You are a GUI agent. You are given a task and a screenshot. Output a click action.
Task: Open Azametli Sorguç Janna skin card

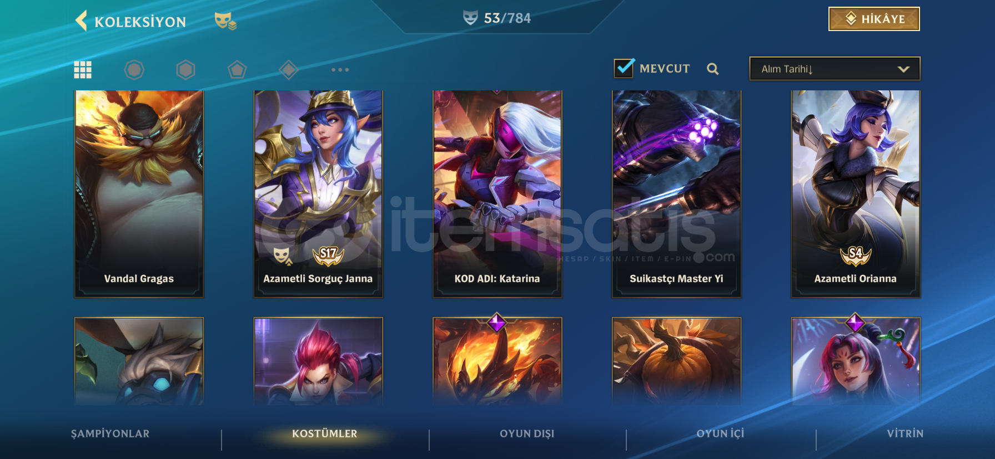pos(318,194)
